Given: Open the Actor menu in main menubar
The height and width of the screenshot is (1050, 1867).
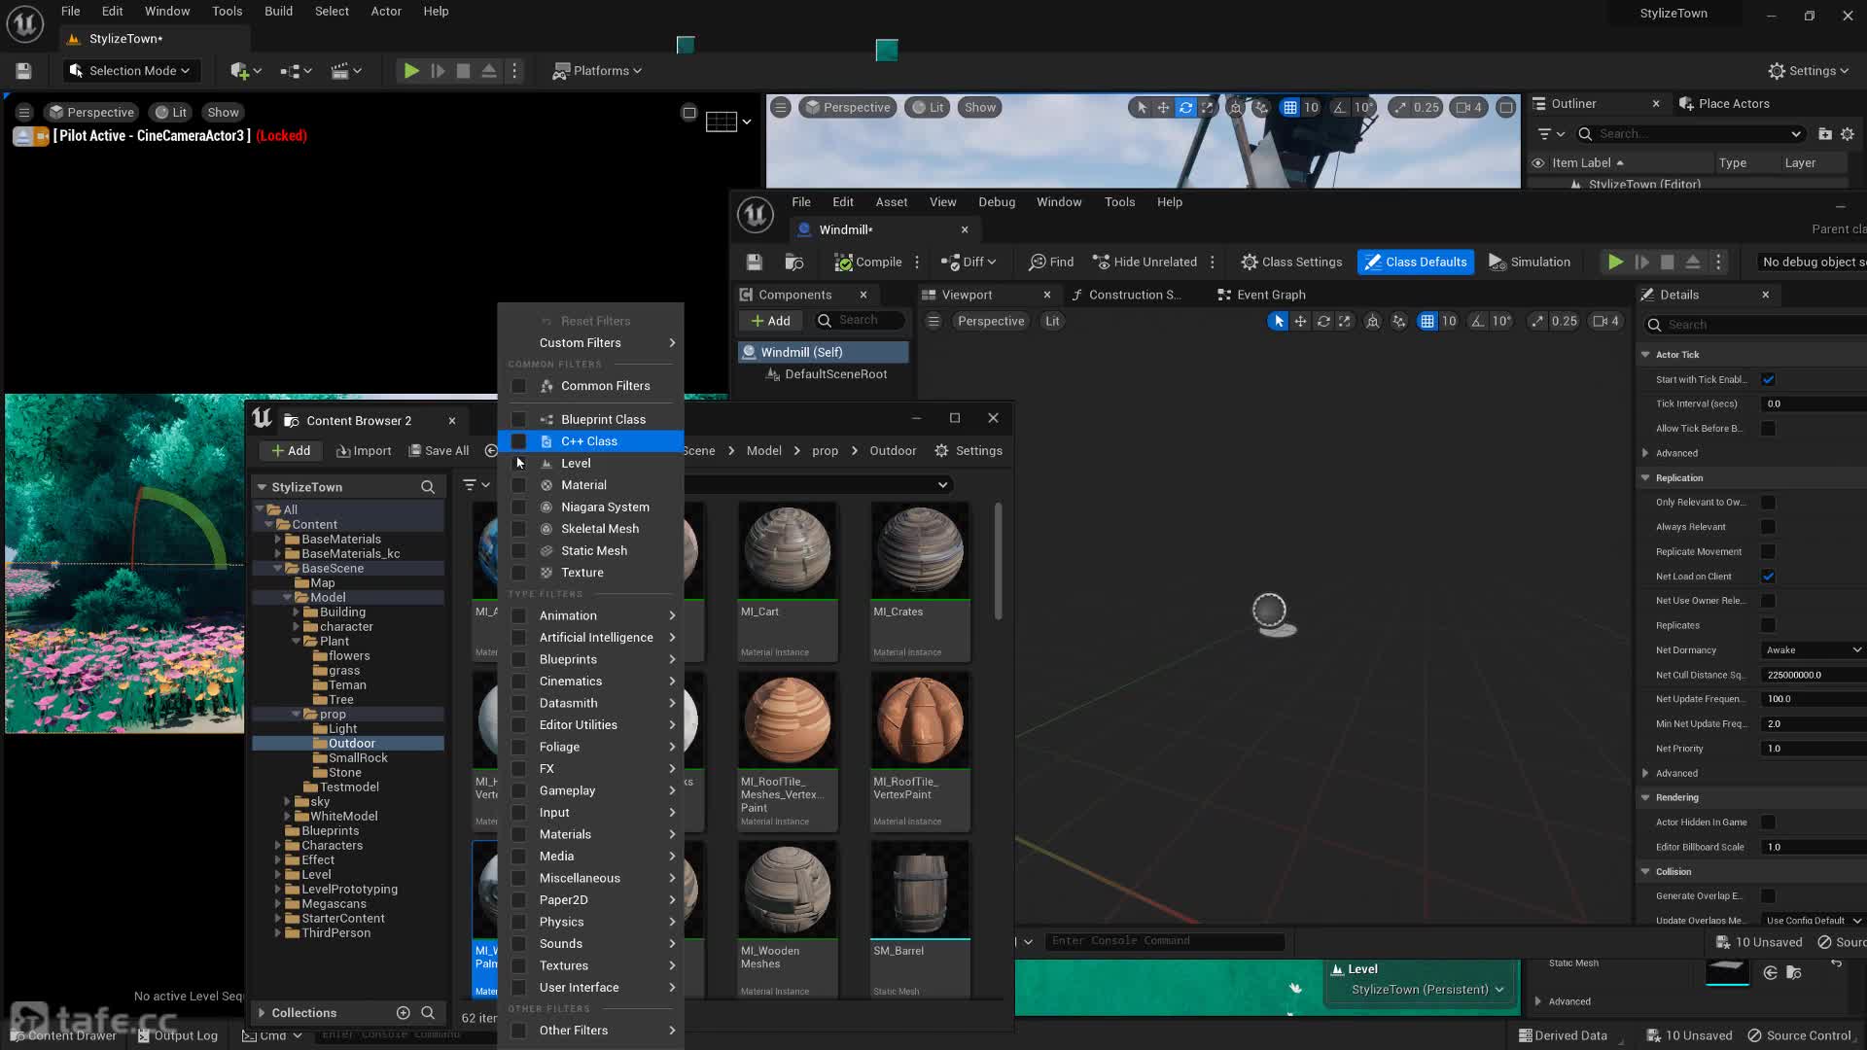Looking at the screenshot, I should coord(386,12).
